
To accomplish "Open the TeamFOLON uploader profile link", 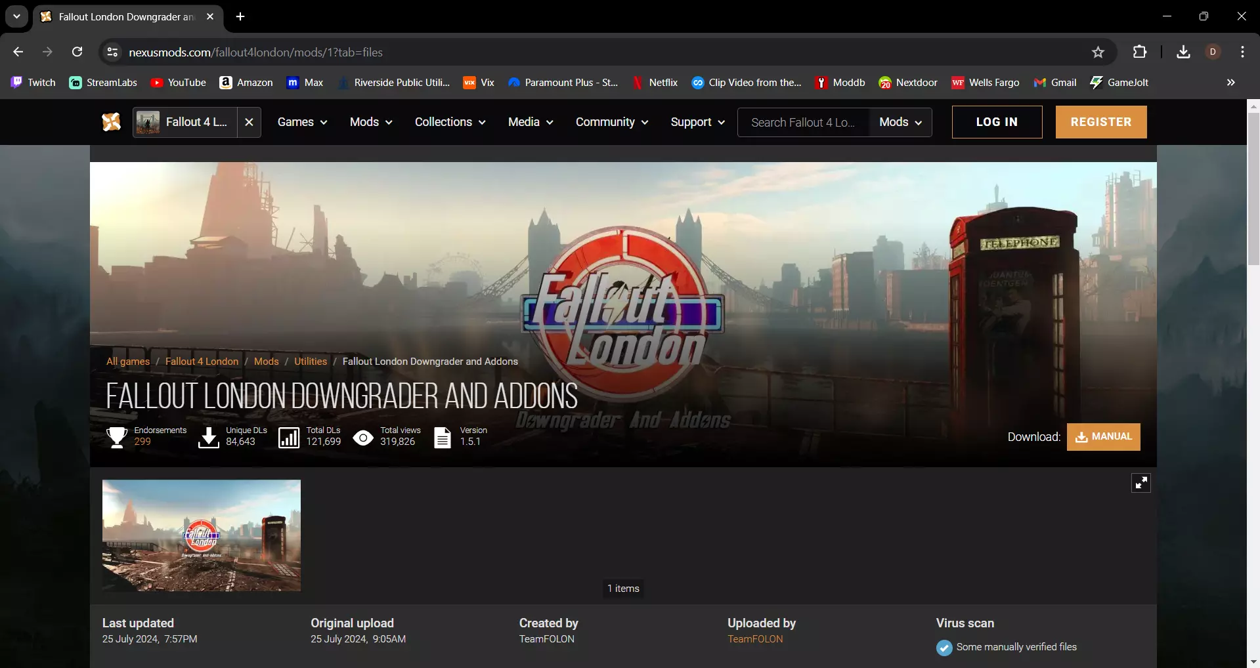I will point(755,639).
